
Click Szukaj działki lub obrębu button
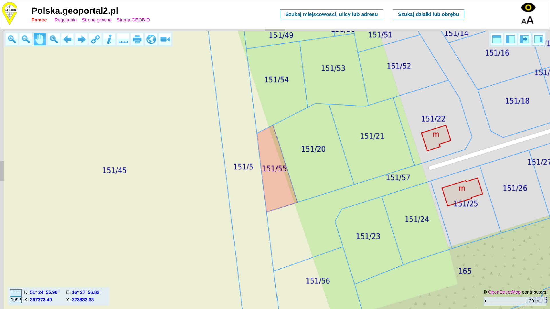(428, 14)
